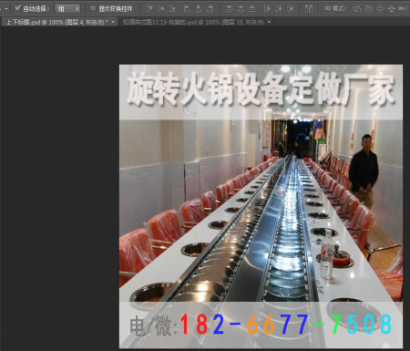The width and height of the screenshot is (410, 351).
Task: Click Auto-Align Layers icon
Action: coord(309,8)
